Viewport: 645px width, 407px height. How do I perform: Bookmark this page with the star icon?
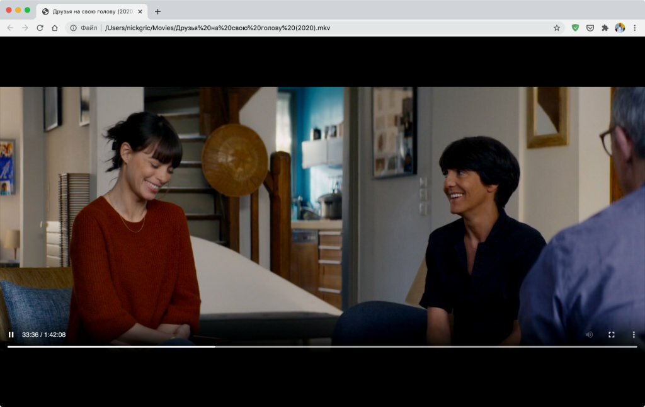click(557, 28)
